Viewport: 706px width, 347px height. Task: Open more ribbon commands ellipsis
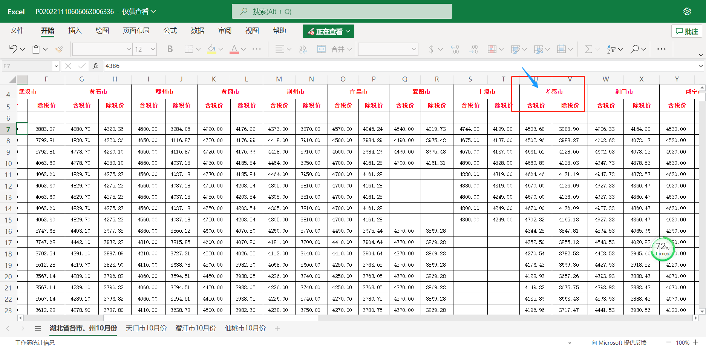pyautogui.click(x=662, y=49)
